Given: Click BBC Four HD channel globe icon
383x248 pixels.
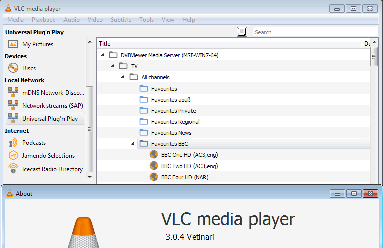Looking at the screenshot, I should point(154,177).
